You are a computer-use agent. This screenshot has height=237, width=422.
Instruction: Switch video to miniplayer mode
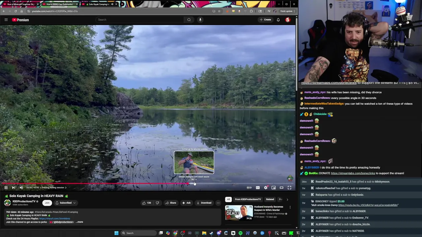274,188
